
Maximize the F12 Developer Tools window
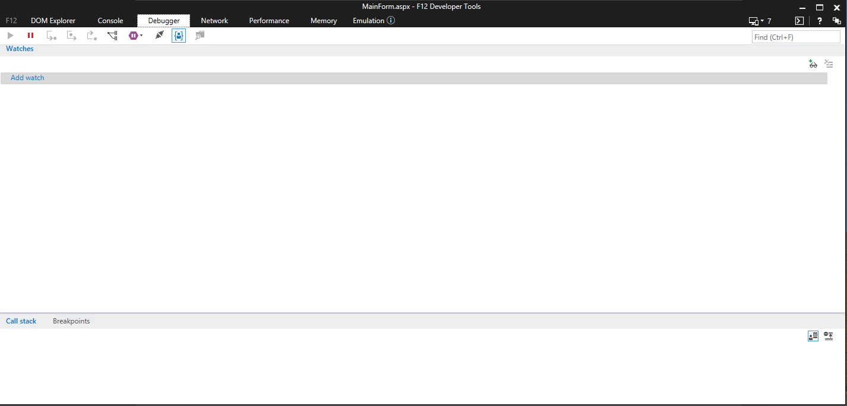tap(820, 7)
